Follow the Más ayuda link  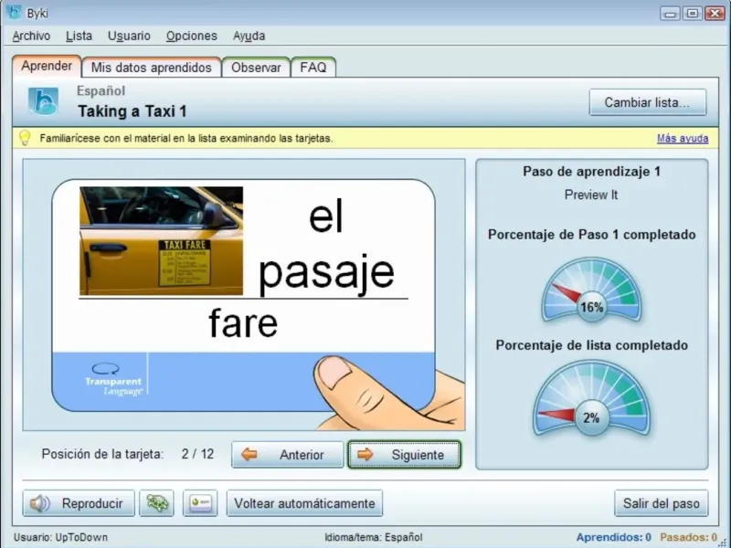tap(683, 139)
